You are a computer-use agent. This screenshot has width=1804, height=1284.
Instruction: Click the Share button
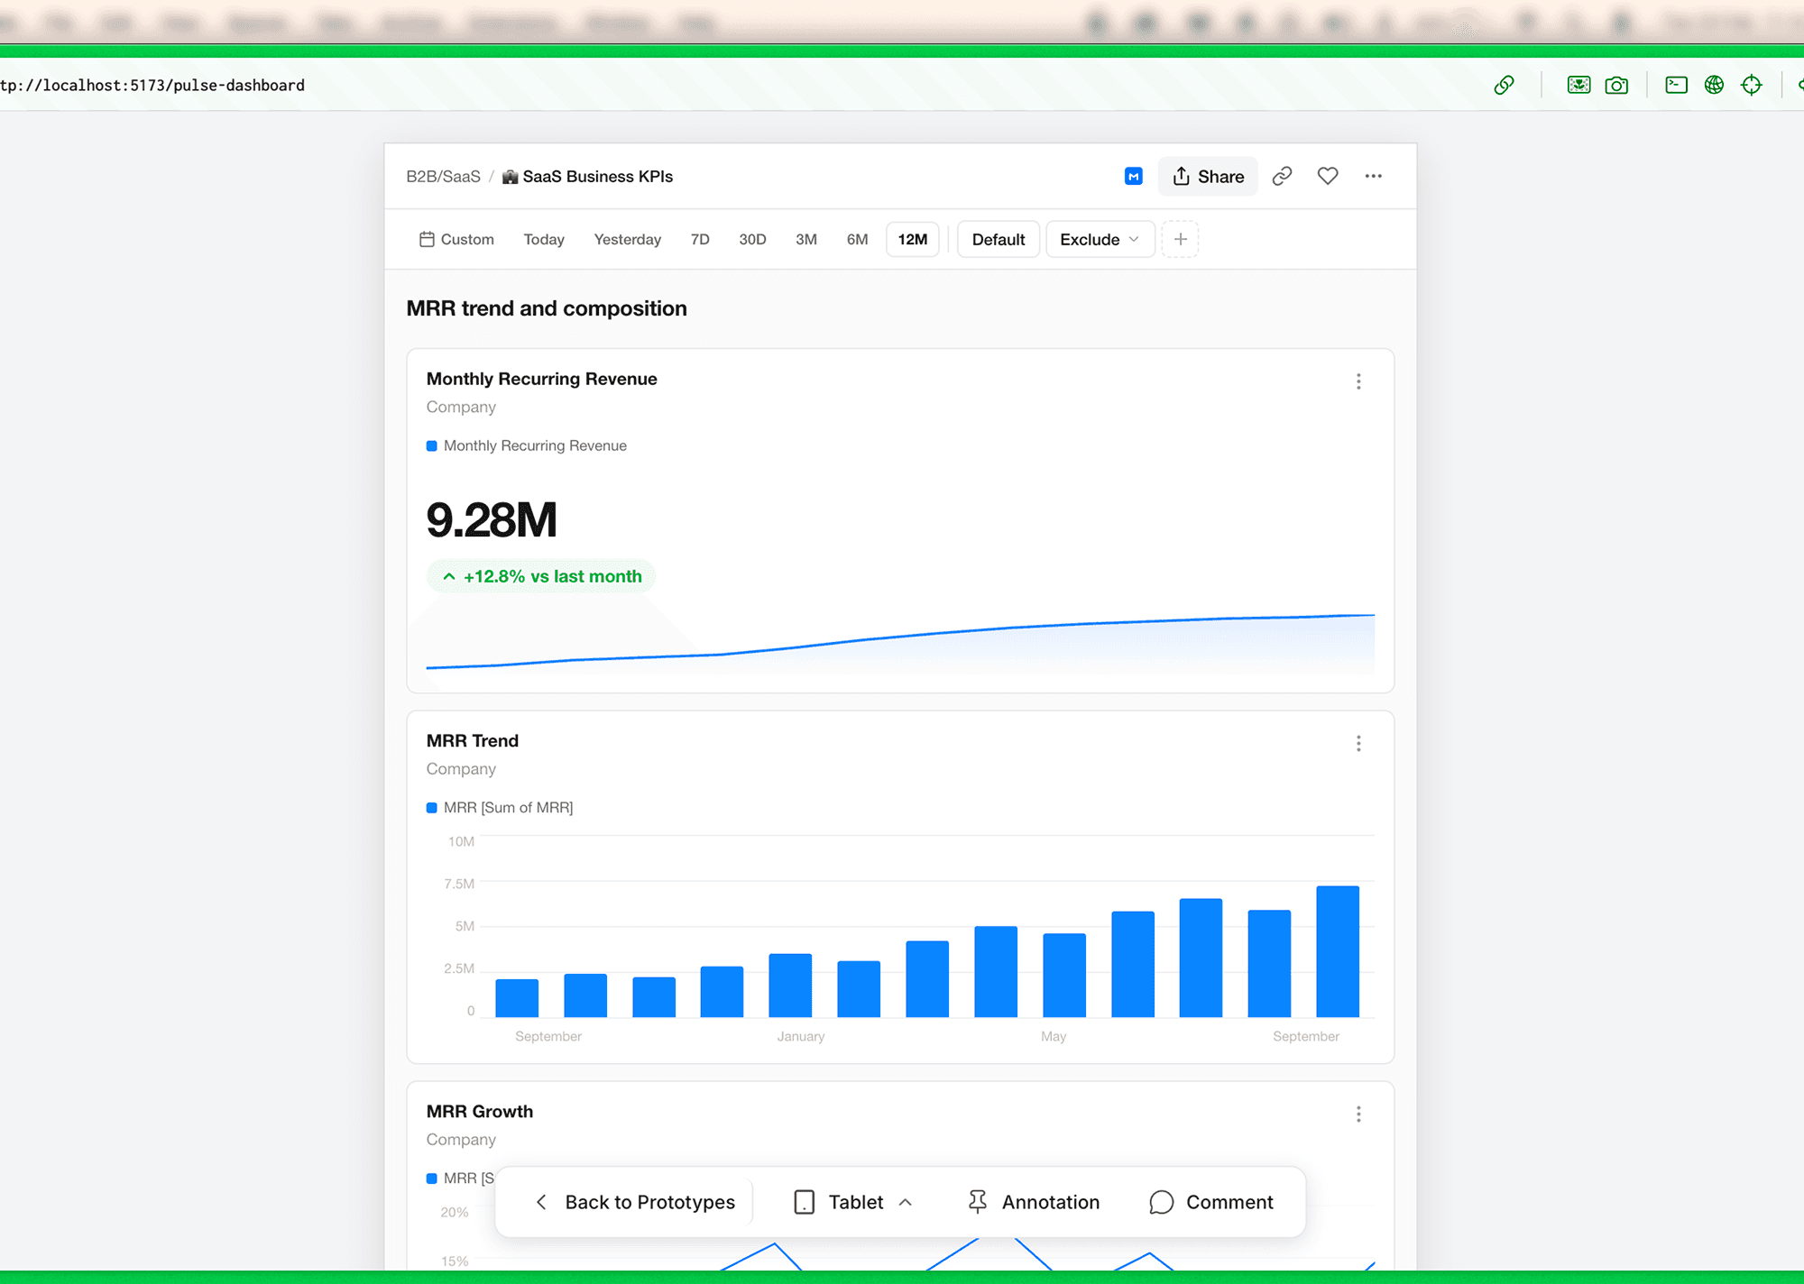coord(1208,177)
